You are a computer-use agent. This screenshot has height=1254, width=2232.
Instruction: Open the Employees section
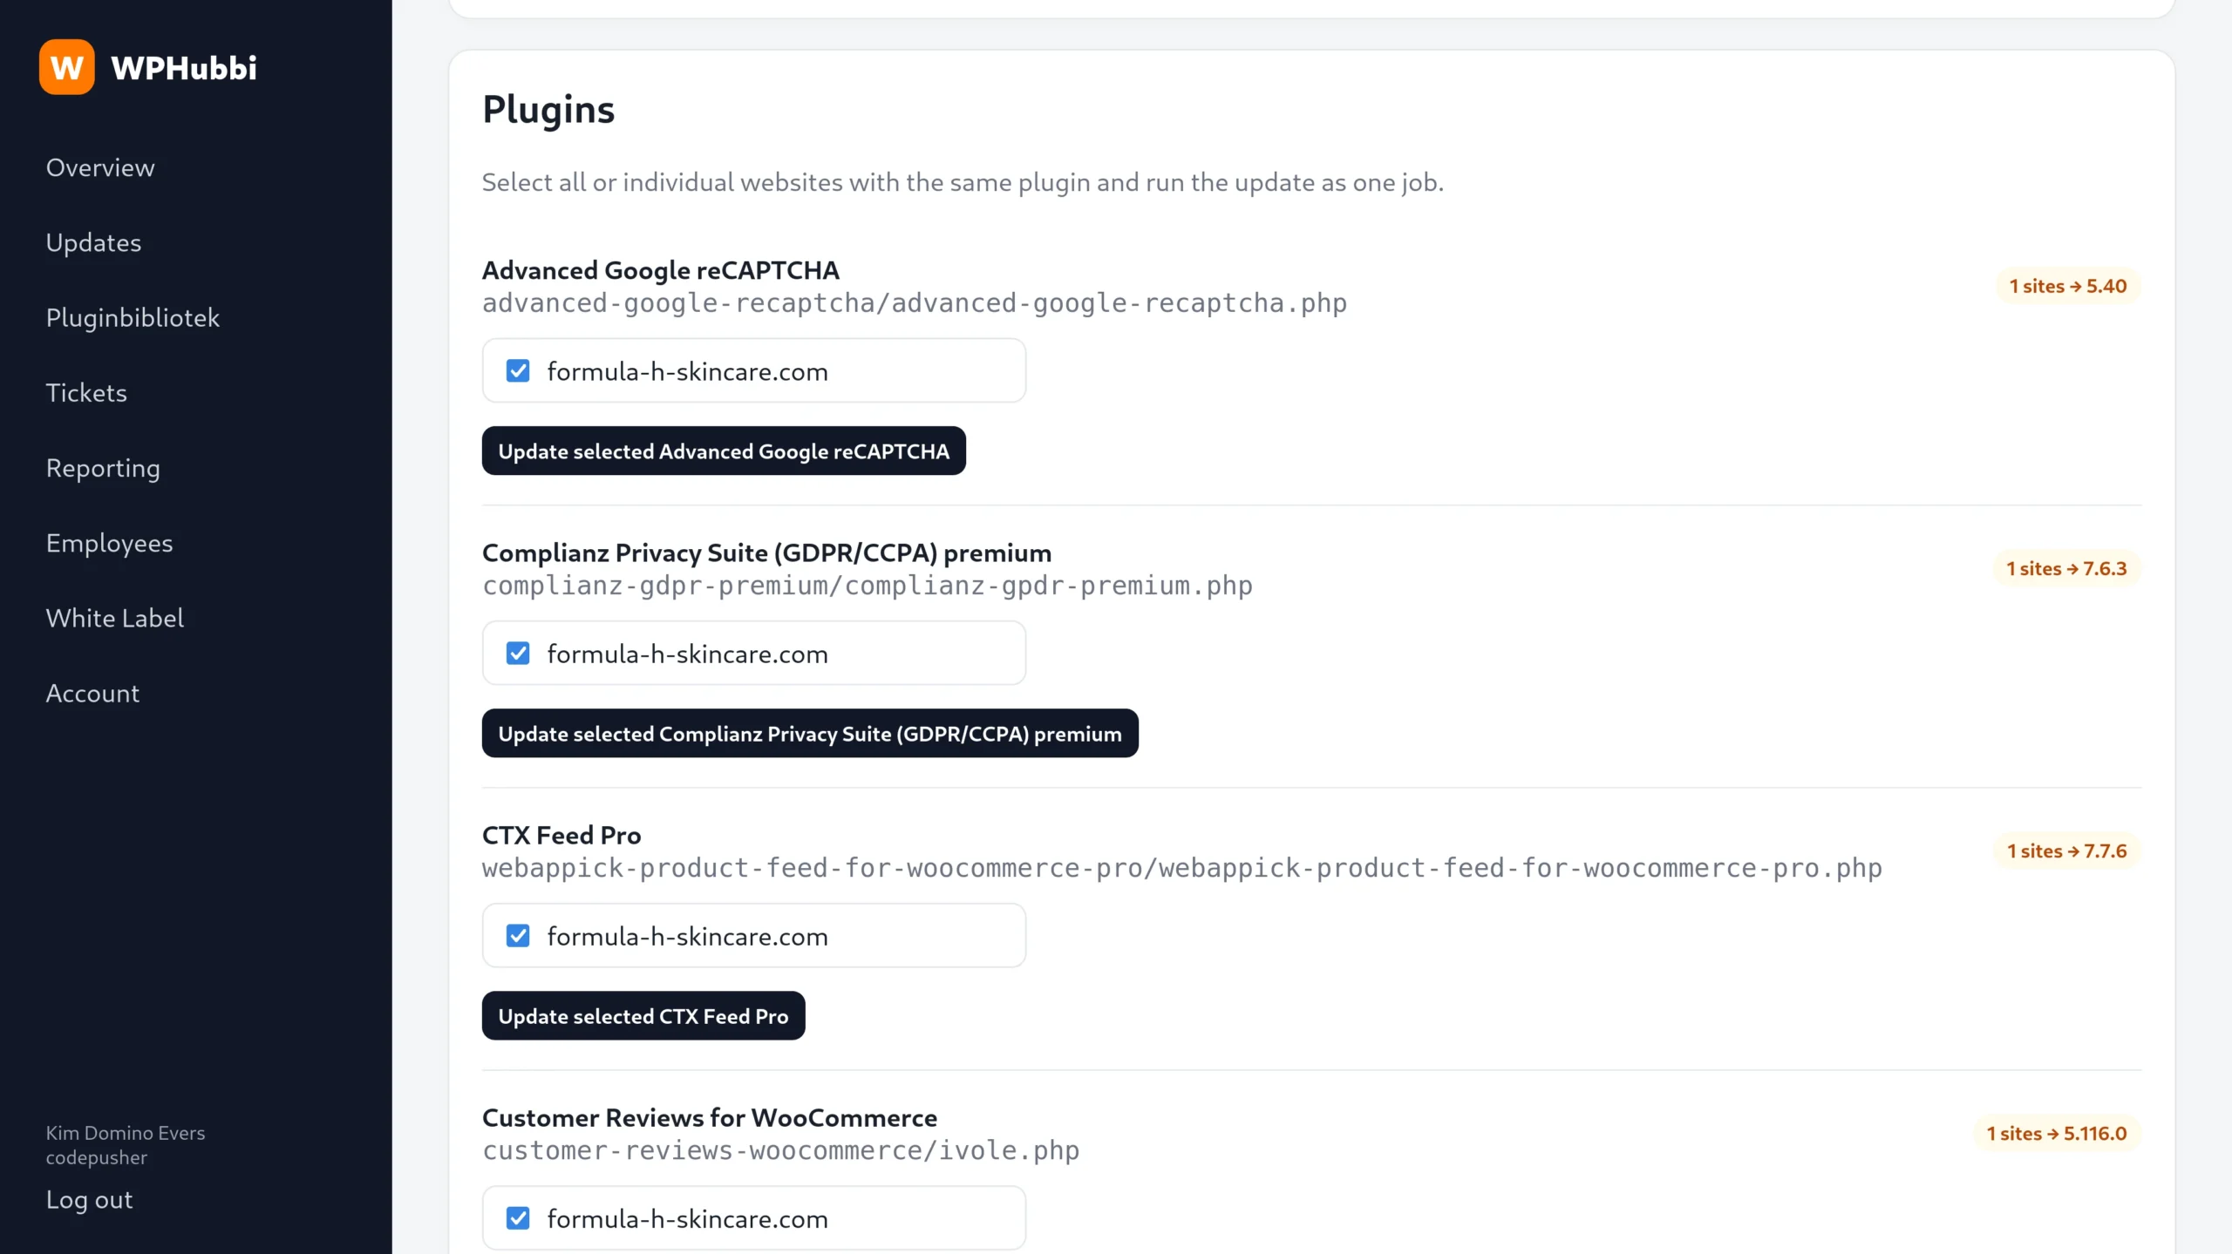109,543
